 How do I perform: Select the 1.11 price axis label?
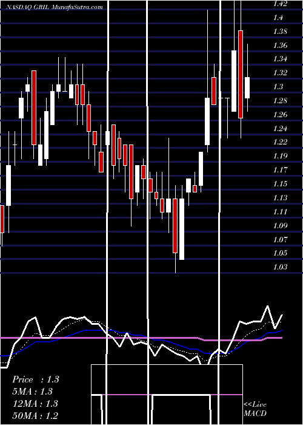pyautogui.click(x=280, y=211)
